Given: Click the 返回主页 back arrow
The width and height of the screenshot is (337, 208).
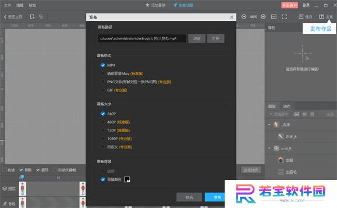Looking at the screenshot, I should (6, 17).
